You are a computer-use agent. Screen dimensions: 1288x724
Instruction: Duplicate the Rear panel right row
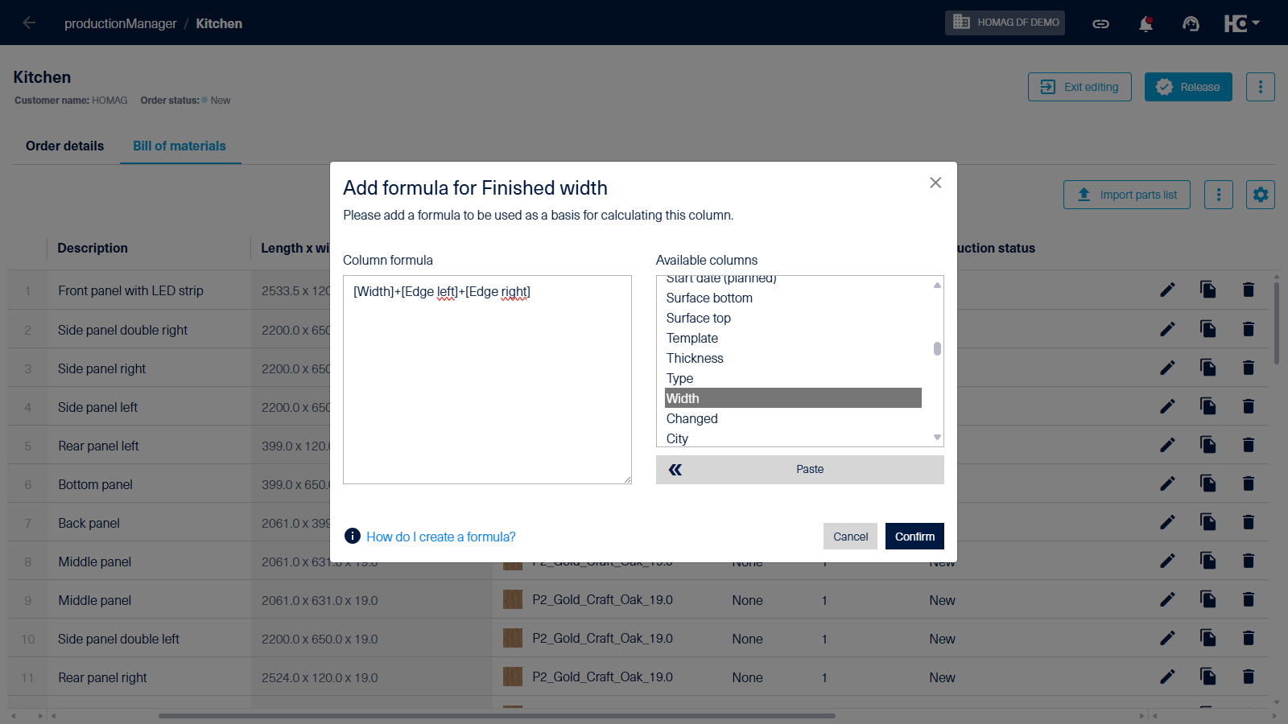coord(1208,676)
